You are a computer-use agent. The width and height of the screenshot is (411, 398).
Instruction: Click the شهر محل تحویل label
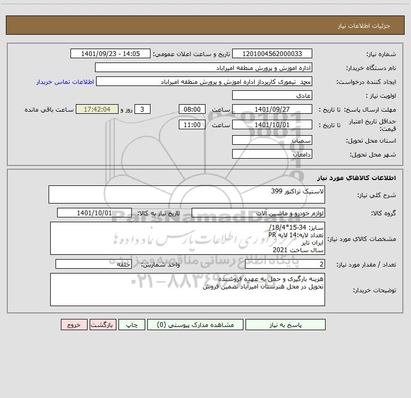click(x=373, y=155)
